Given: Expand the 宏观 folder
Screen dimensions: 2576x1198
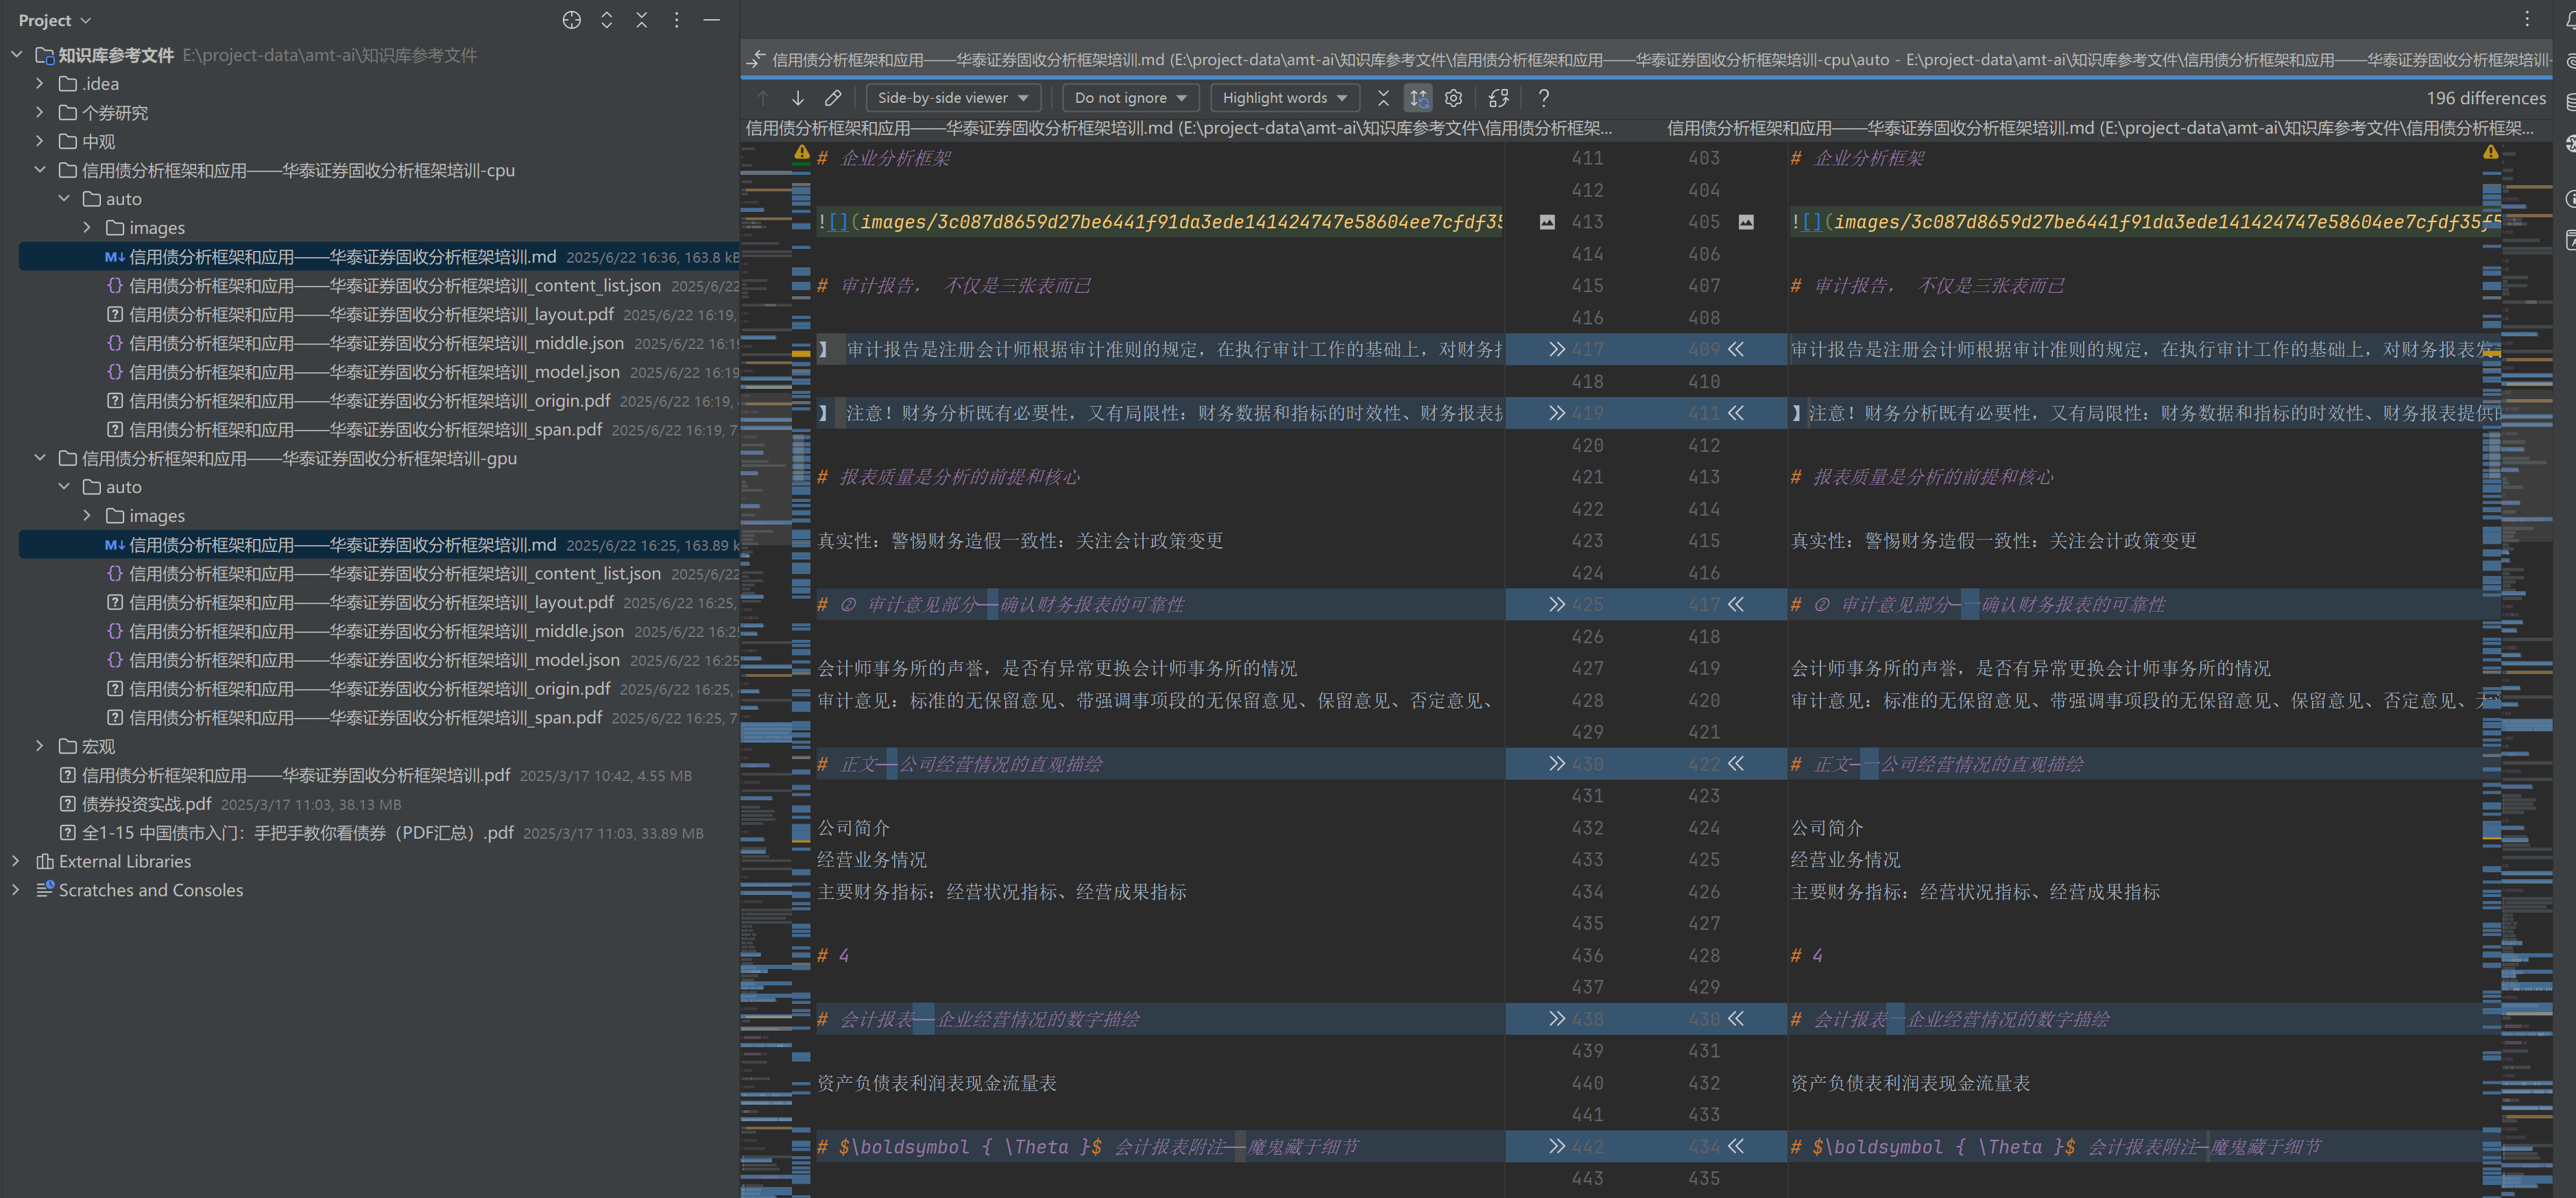Looking at the screenshot, I should (40, 747).
